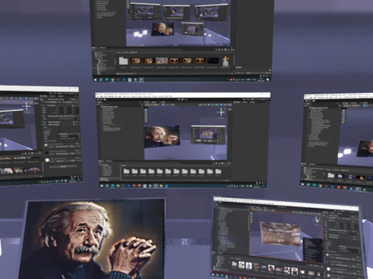Select the nested editor screen in center scene view
The height and width of the screenshot is (279, 373).
(208, 134)
